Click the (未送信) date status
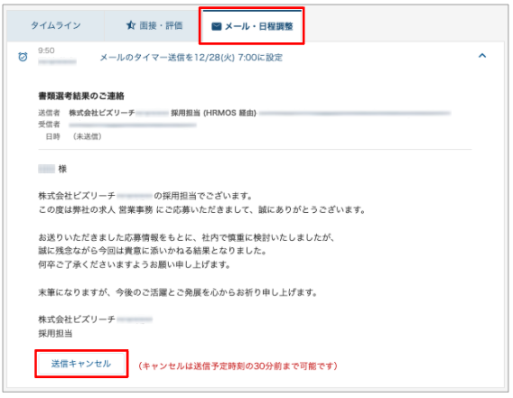This screenshot has width=513, height=398. pos(87,136)
